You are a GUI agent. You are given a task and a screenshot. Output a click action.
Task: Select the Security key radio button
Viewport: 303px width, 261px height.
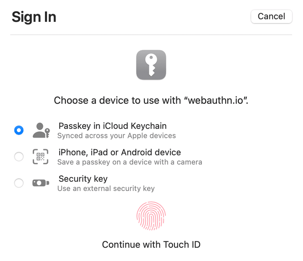coord(19,183)
